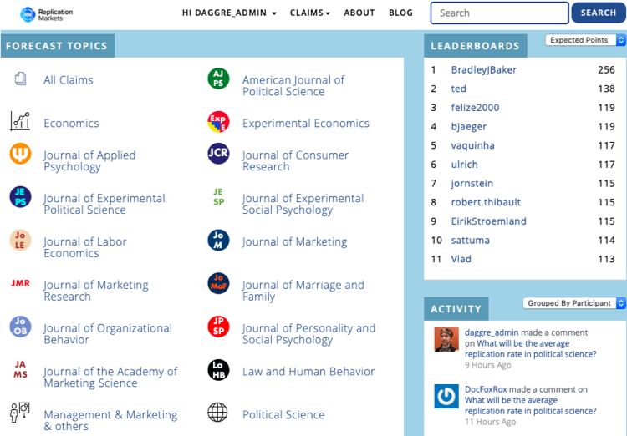This screenshot has width=627, height=436.
Task: Open Journal of Experimental Political Science
Action: point(104,204)
